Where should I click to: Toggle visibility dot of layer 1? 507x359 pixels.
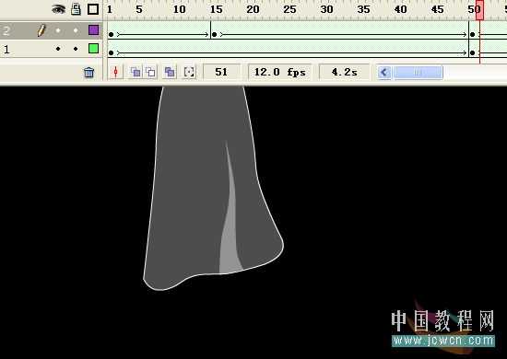(58, 49)
